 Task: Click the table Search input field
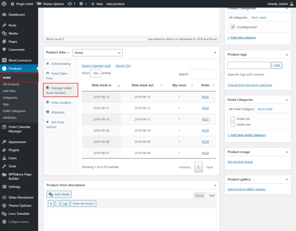(203, 74)
